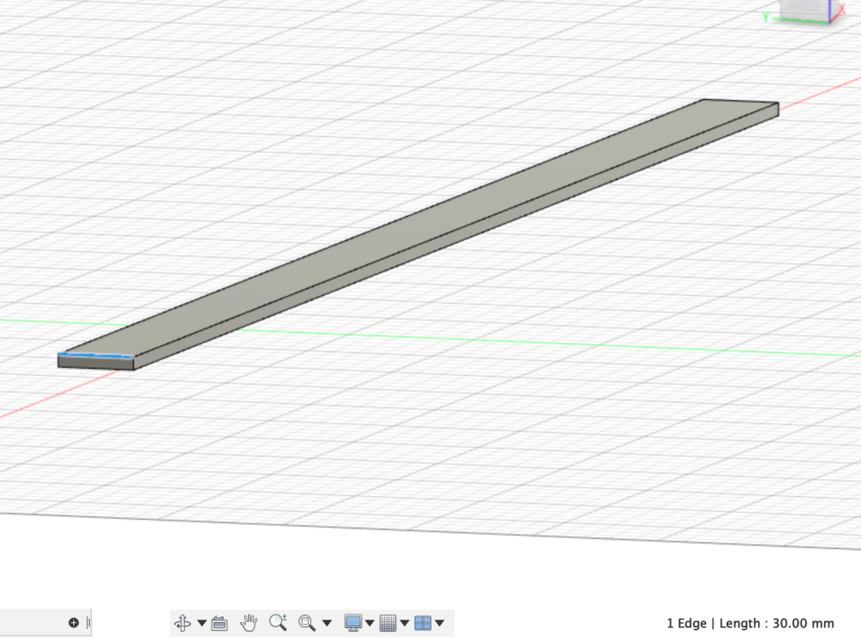The height and width of the screenshot is (639, 861).
Task: Select the small front end face
Action: (x=95, y=362)
